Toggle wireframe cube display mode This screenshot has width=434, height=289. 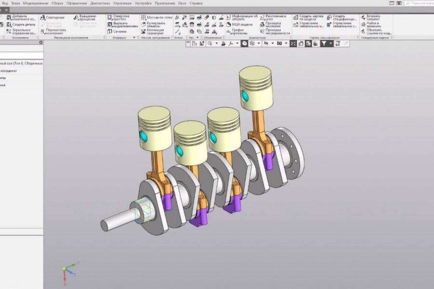[252, 43]
